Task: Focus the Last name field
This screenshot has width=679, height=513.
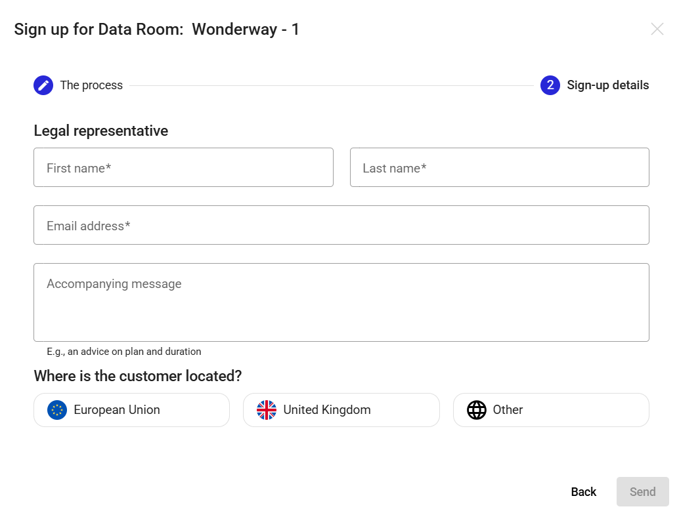Action: tap(499, 167)
